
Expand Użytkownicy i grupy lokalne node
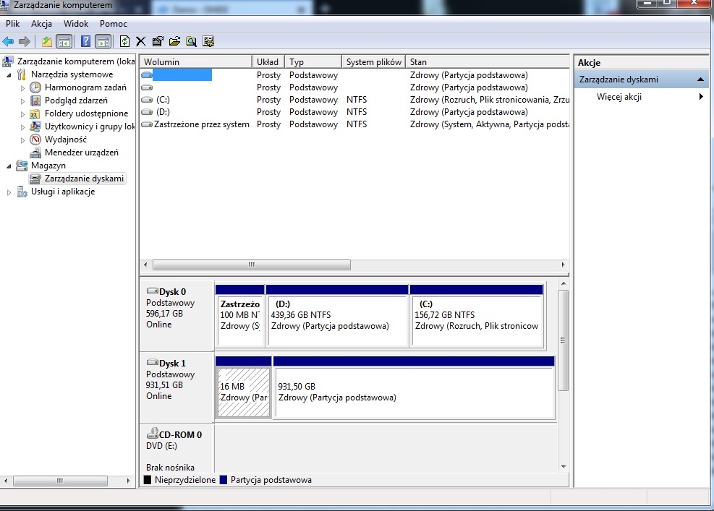tap(22, 127)
